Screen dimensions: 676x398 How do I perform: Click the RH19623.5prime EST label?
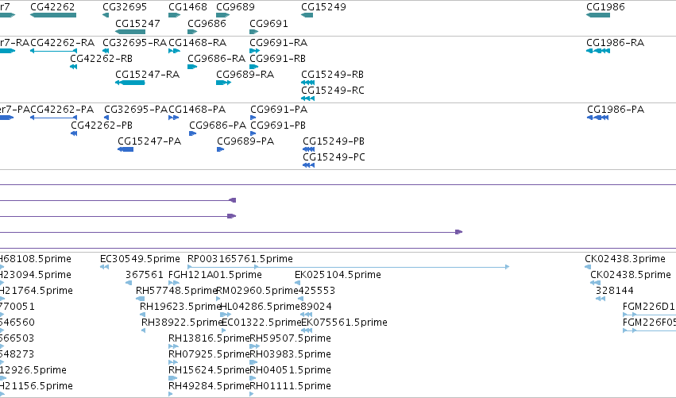coord(180,307)
